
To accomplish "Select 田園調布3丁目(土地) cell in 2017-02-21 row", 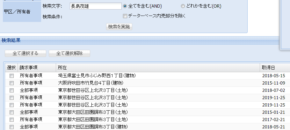I will coord(93,120).
